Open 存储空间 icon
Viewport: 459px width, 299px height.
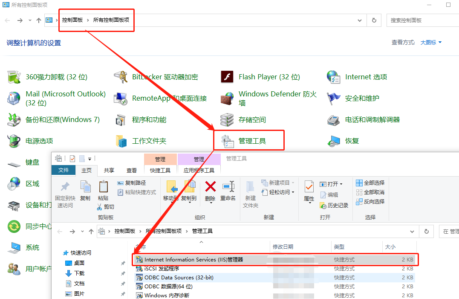(227, 120)
